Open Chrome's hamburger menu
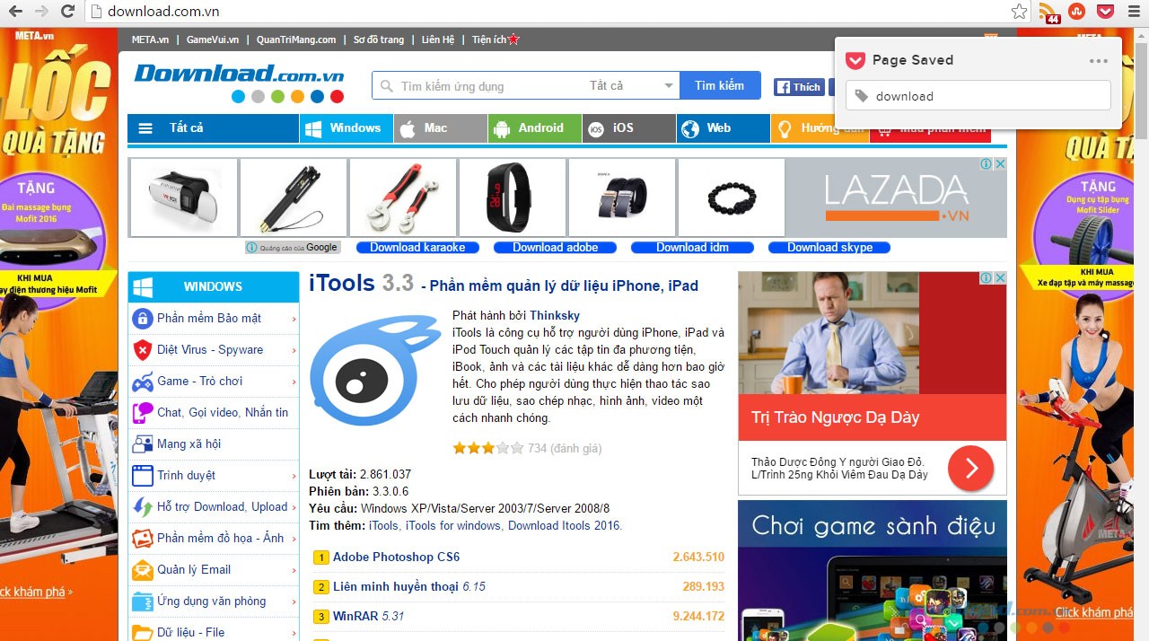This screenshot has height=641, width=1149. pos(1134,12)
